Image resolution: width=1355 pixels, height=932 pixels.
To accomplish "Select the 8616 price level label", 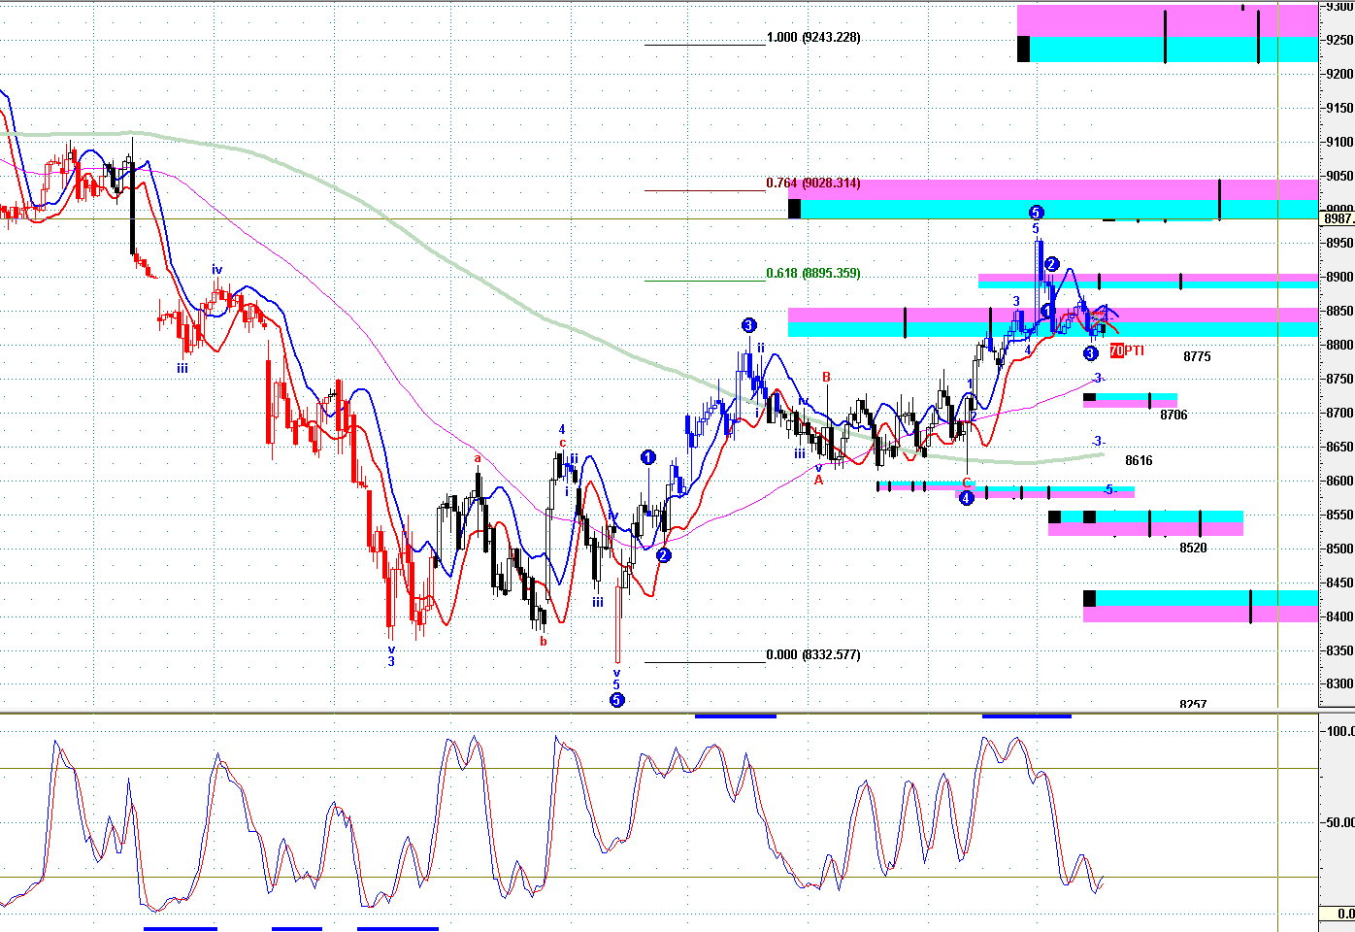I will click(x=1139, y=460).
